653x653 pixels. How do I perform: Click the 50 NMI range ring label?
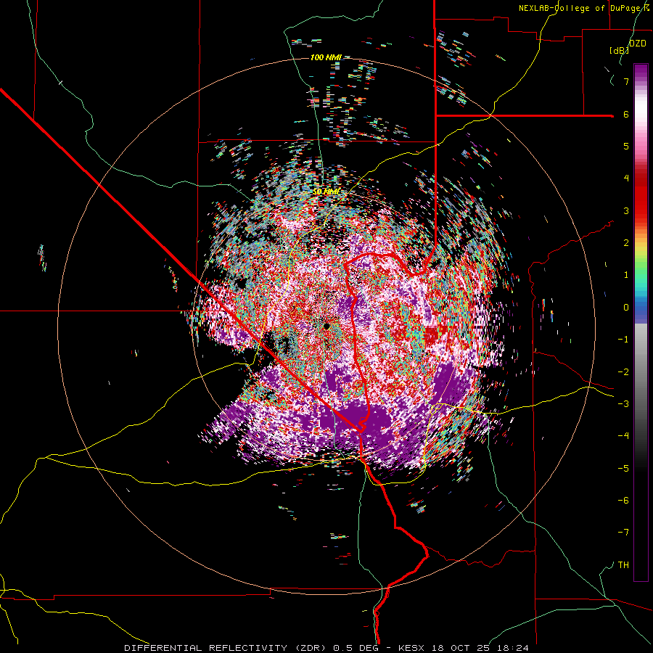[x=326, y=191]
